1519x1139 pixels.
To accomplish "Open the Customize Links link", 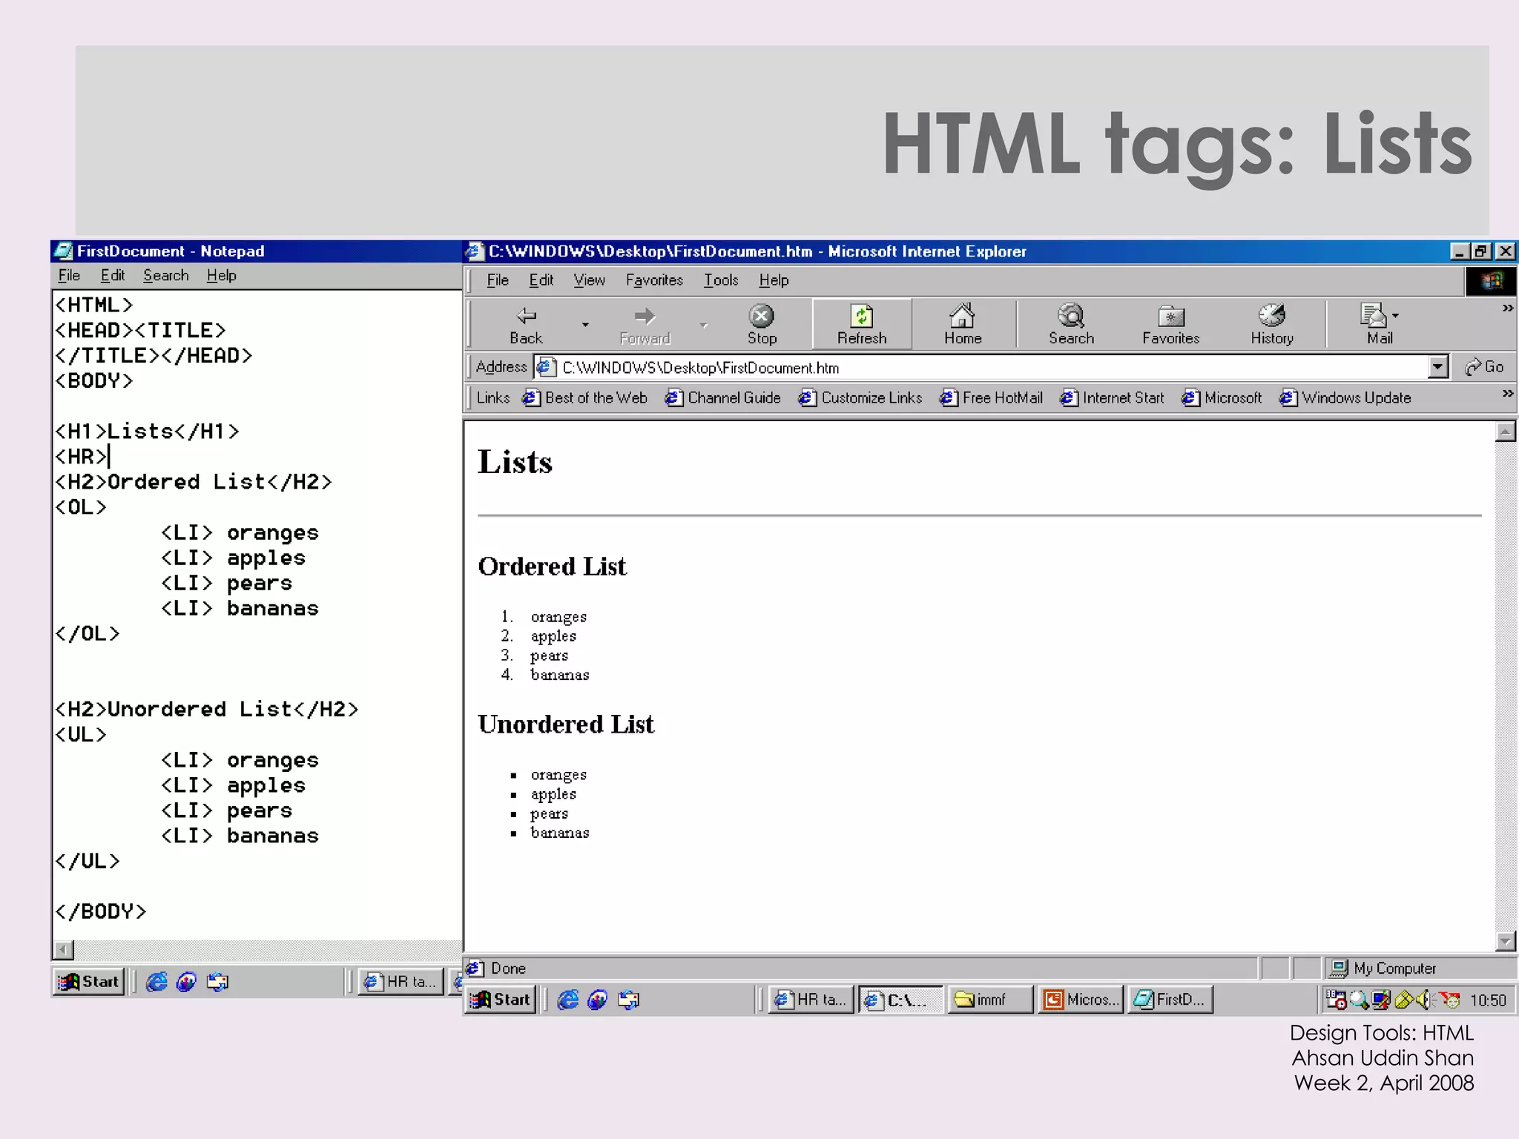I will click(x=860, y=398).
